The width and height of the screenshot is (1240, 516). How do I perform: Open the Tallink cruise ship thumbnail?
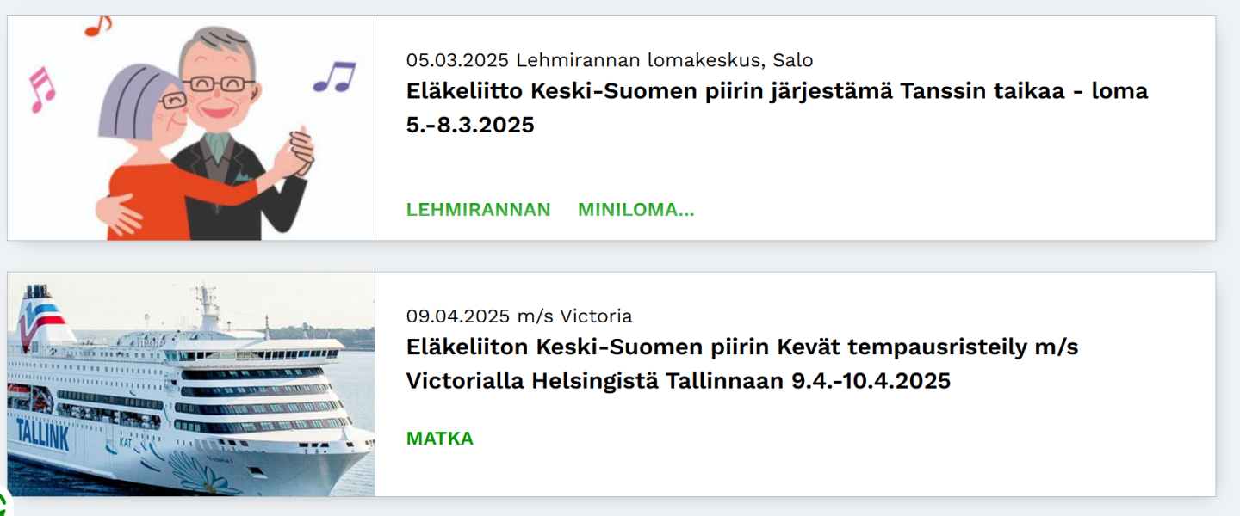click(x=191, y=384)
